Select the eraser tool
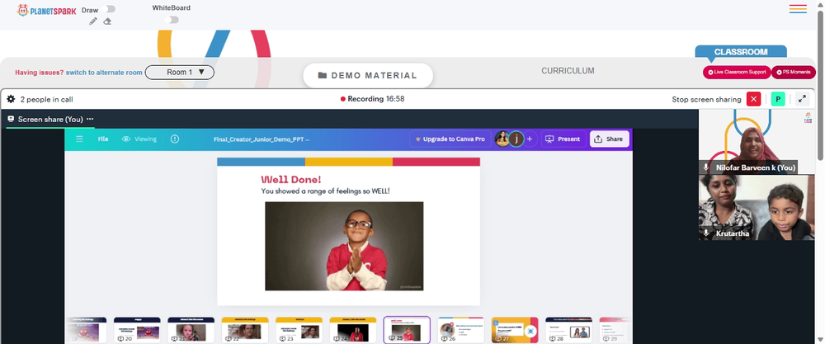This screenshot has height=344, width=825. (107, 21)
